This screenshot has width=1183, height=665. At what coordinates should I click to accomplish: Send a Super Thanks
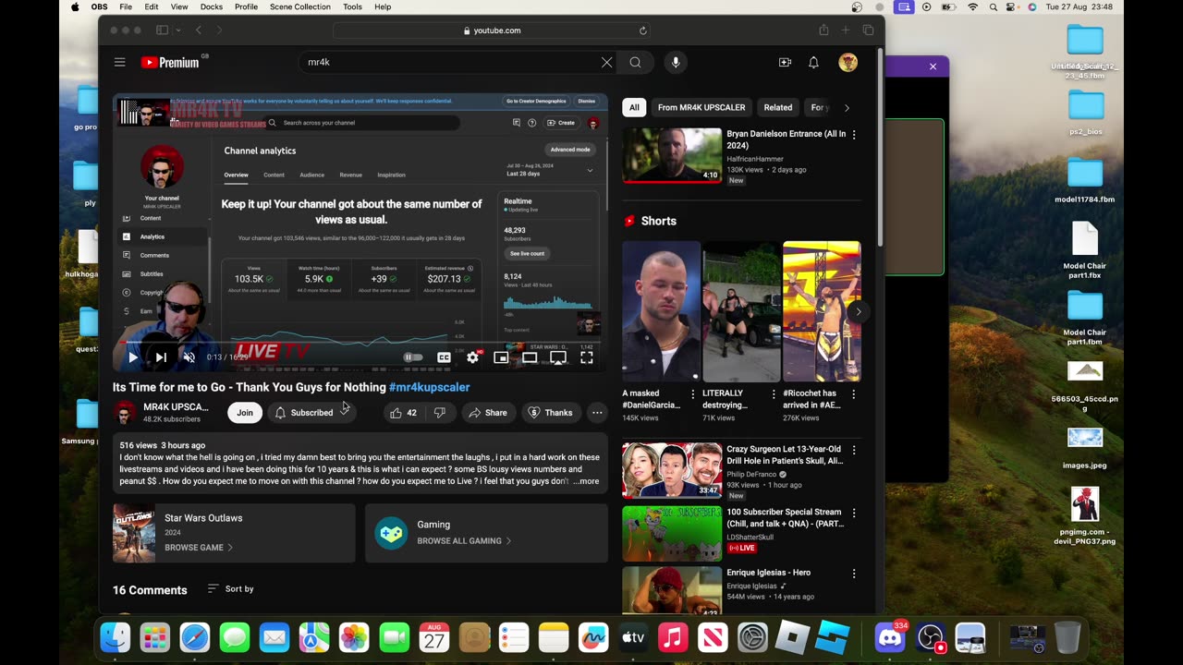(550, 413)
